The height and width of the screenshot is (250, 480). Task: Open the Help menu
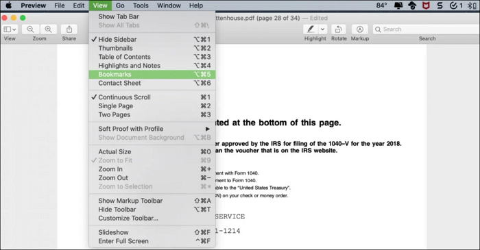point(196,5)
